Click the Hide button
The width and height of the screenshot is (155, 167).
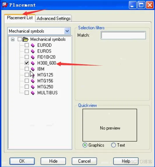pyautogui.click(x=53, y=161)
